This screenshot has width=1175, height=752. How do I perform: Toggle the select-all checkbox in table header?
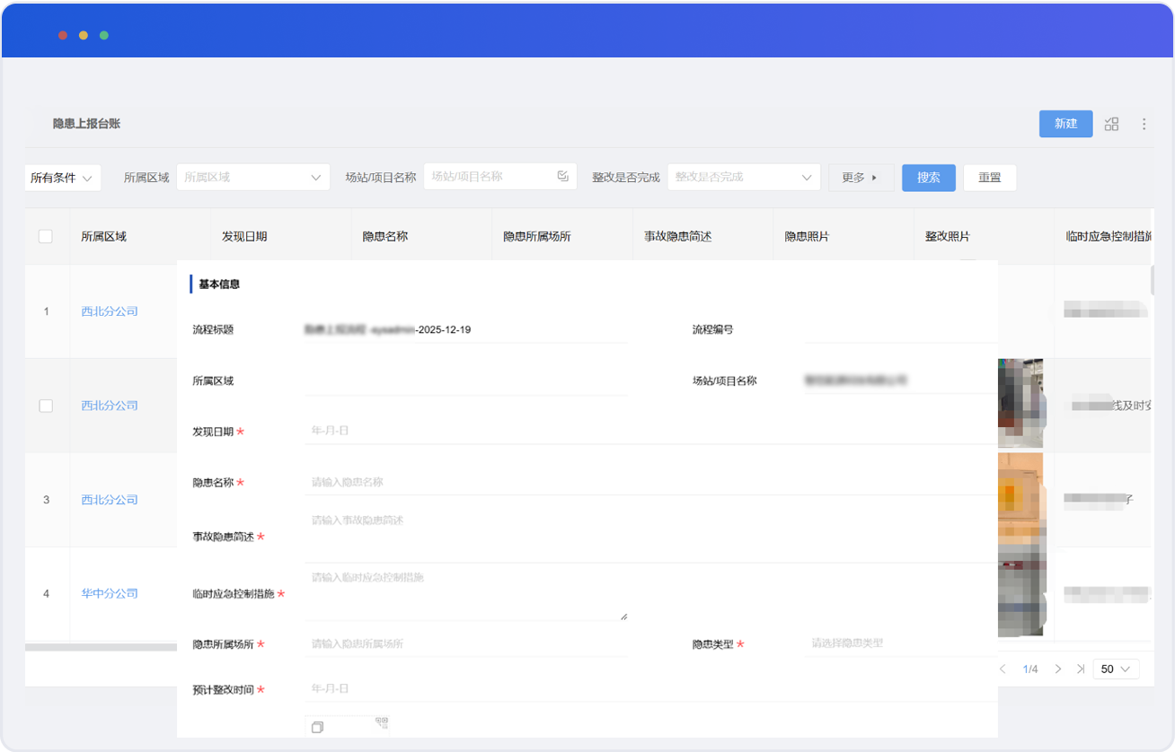point(46,237)
